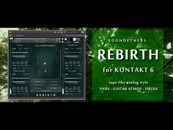This screenshot has height=130, width=173.
Task: Click Volume knob of bottom-right PAD layer
Action: click(67, 88)
